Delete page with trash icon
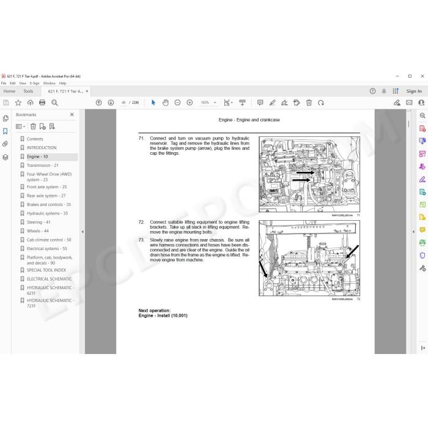Image resolution: width=428 pixels, height=428 pixels. [309, 103]
